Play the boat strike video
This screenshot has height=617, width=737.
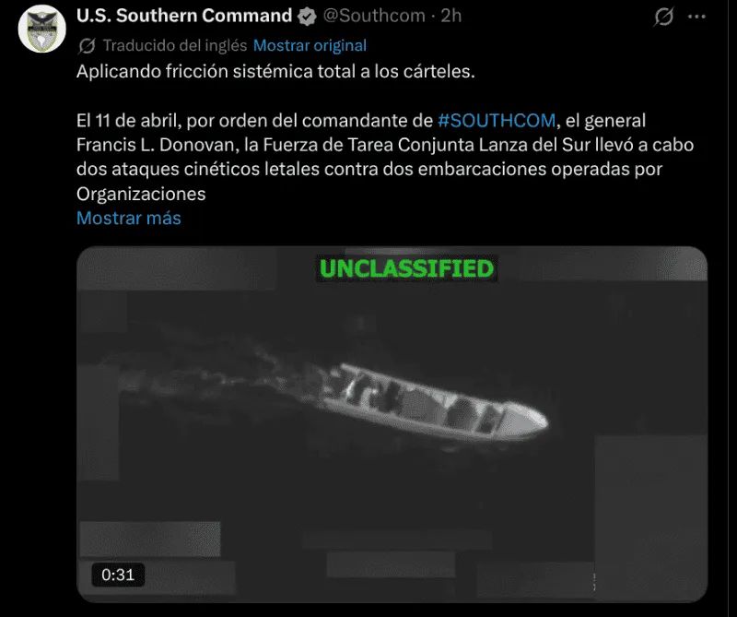coord(392,424)
